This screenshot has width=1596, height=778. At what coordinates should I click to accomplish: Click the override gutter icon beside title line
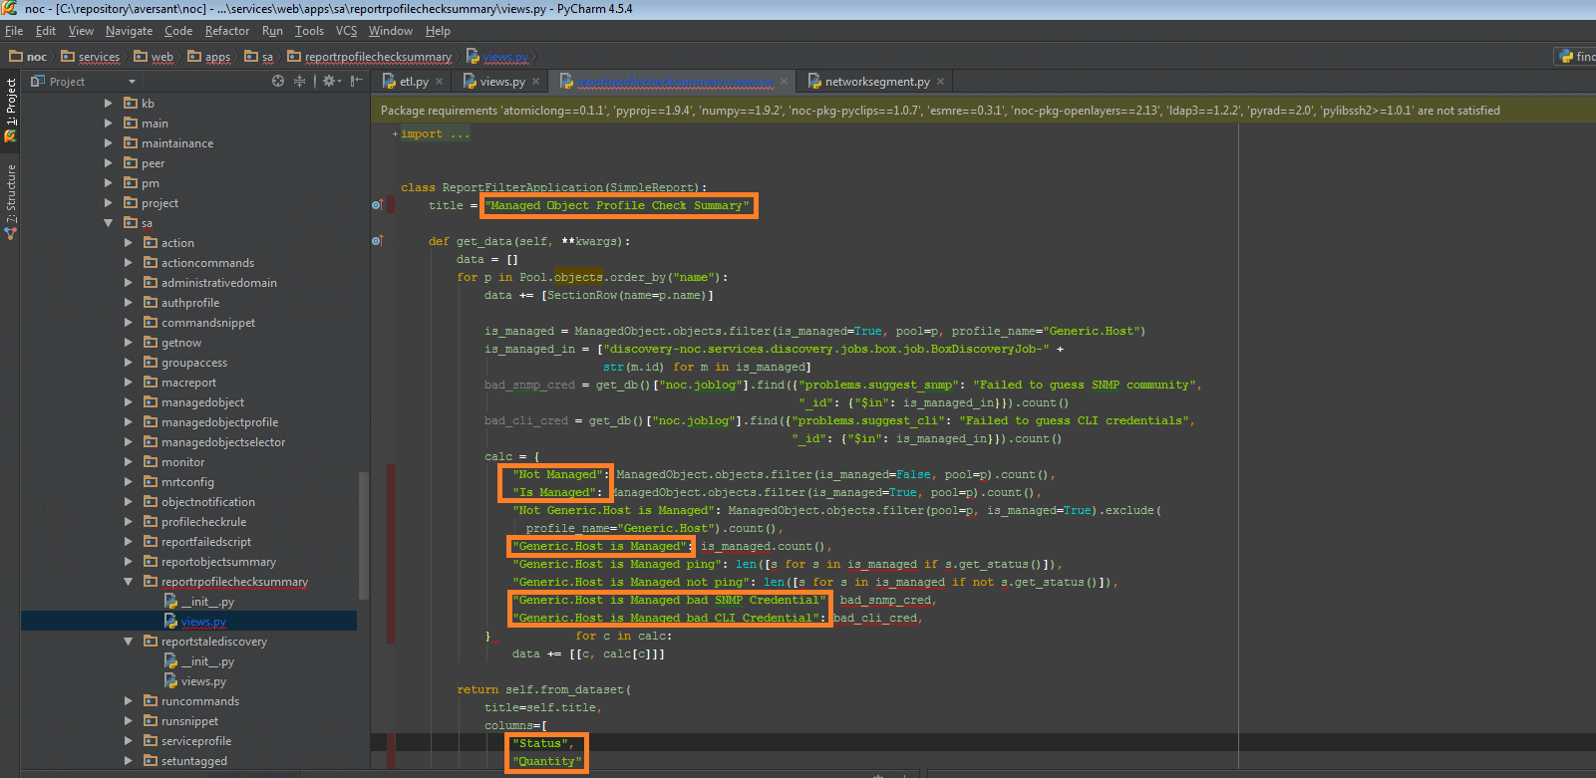377,205
